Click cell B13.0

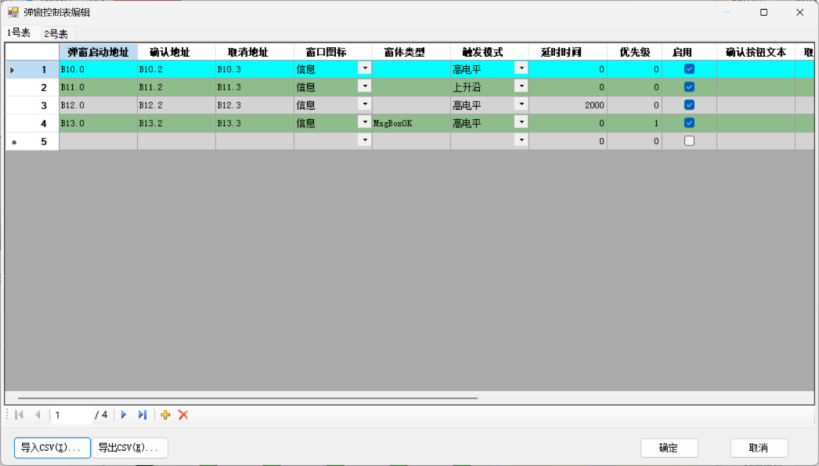pyautogui.click(x=98, y=124)
